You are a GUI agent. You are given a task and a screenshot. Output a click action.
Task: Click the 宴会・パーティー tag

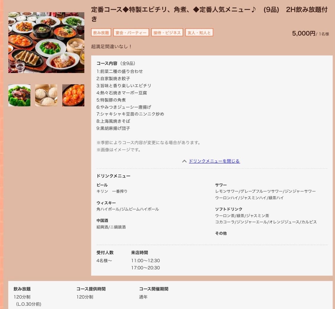(x=131, y=33)
